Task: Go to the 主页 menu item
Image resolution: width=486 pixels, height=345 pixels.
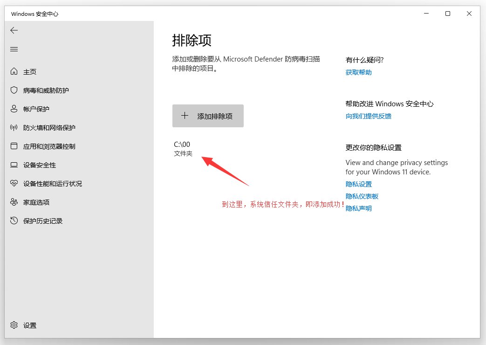Action: [28, 71]
